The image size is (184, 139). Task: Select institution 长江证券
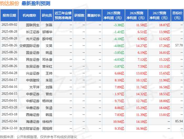(33, 32)
